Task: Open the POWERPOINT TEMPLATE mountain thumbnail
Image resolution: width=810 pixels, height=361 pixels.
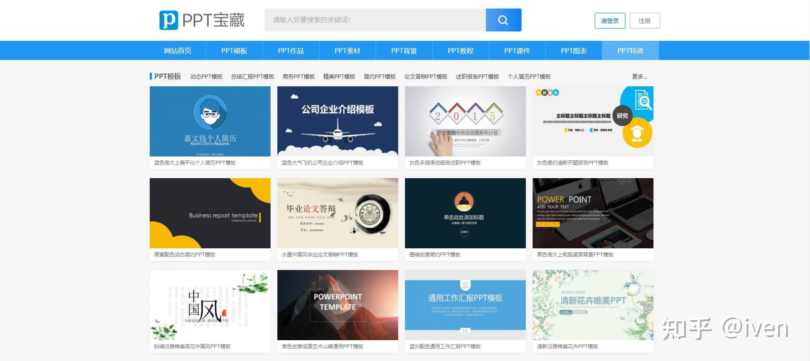Action: (x=338, y=305)
